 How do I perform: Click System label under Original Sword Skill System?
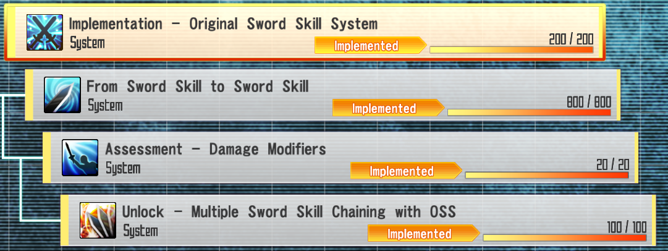point(87,43)
